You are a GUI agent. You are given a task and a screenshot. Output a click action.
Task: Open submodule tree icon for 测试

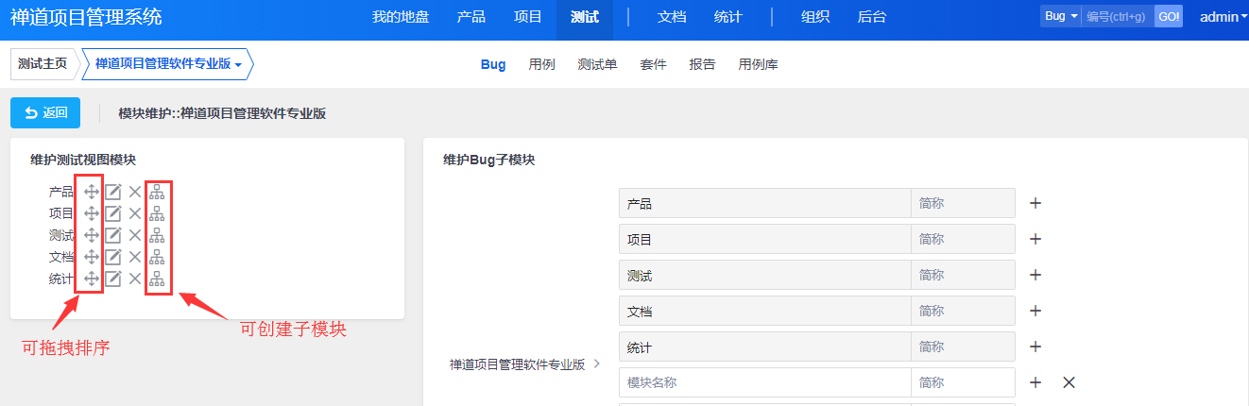(157, 235)
